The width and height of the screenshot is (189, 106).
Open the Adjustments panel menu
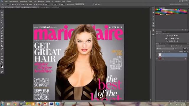(188, 32)
